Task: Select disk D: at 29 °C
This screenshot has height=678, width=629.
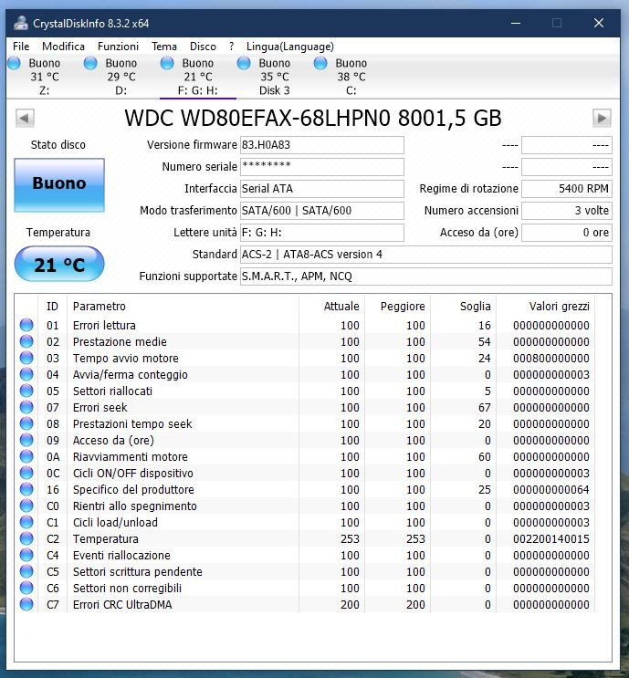Action: coord(121,77)
